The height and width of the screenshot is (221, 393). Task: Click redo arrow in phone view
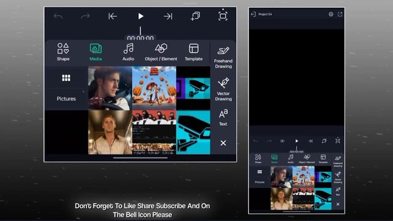coord(269,141)
